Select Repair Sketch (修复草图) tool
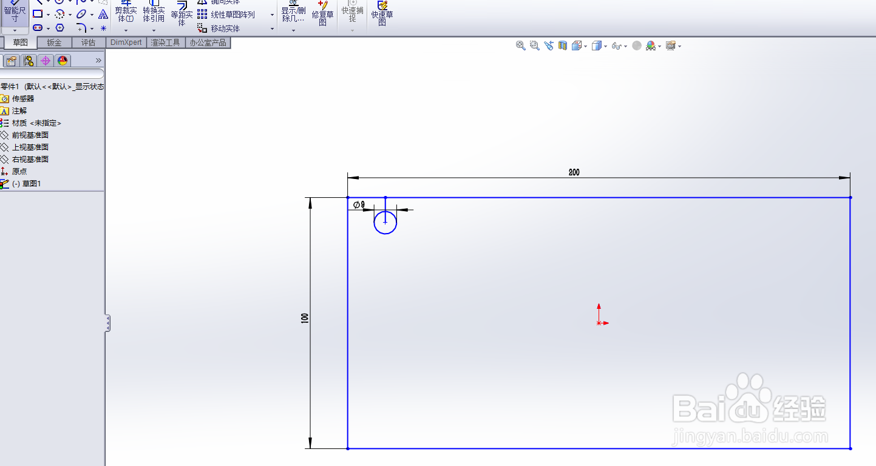This screenshot has height=466, width=876. 322,13
